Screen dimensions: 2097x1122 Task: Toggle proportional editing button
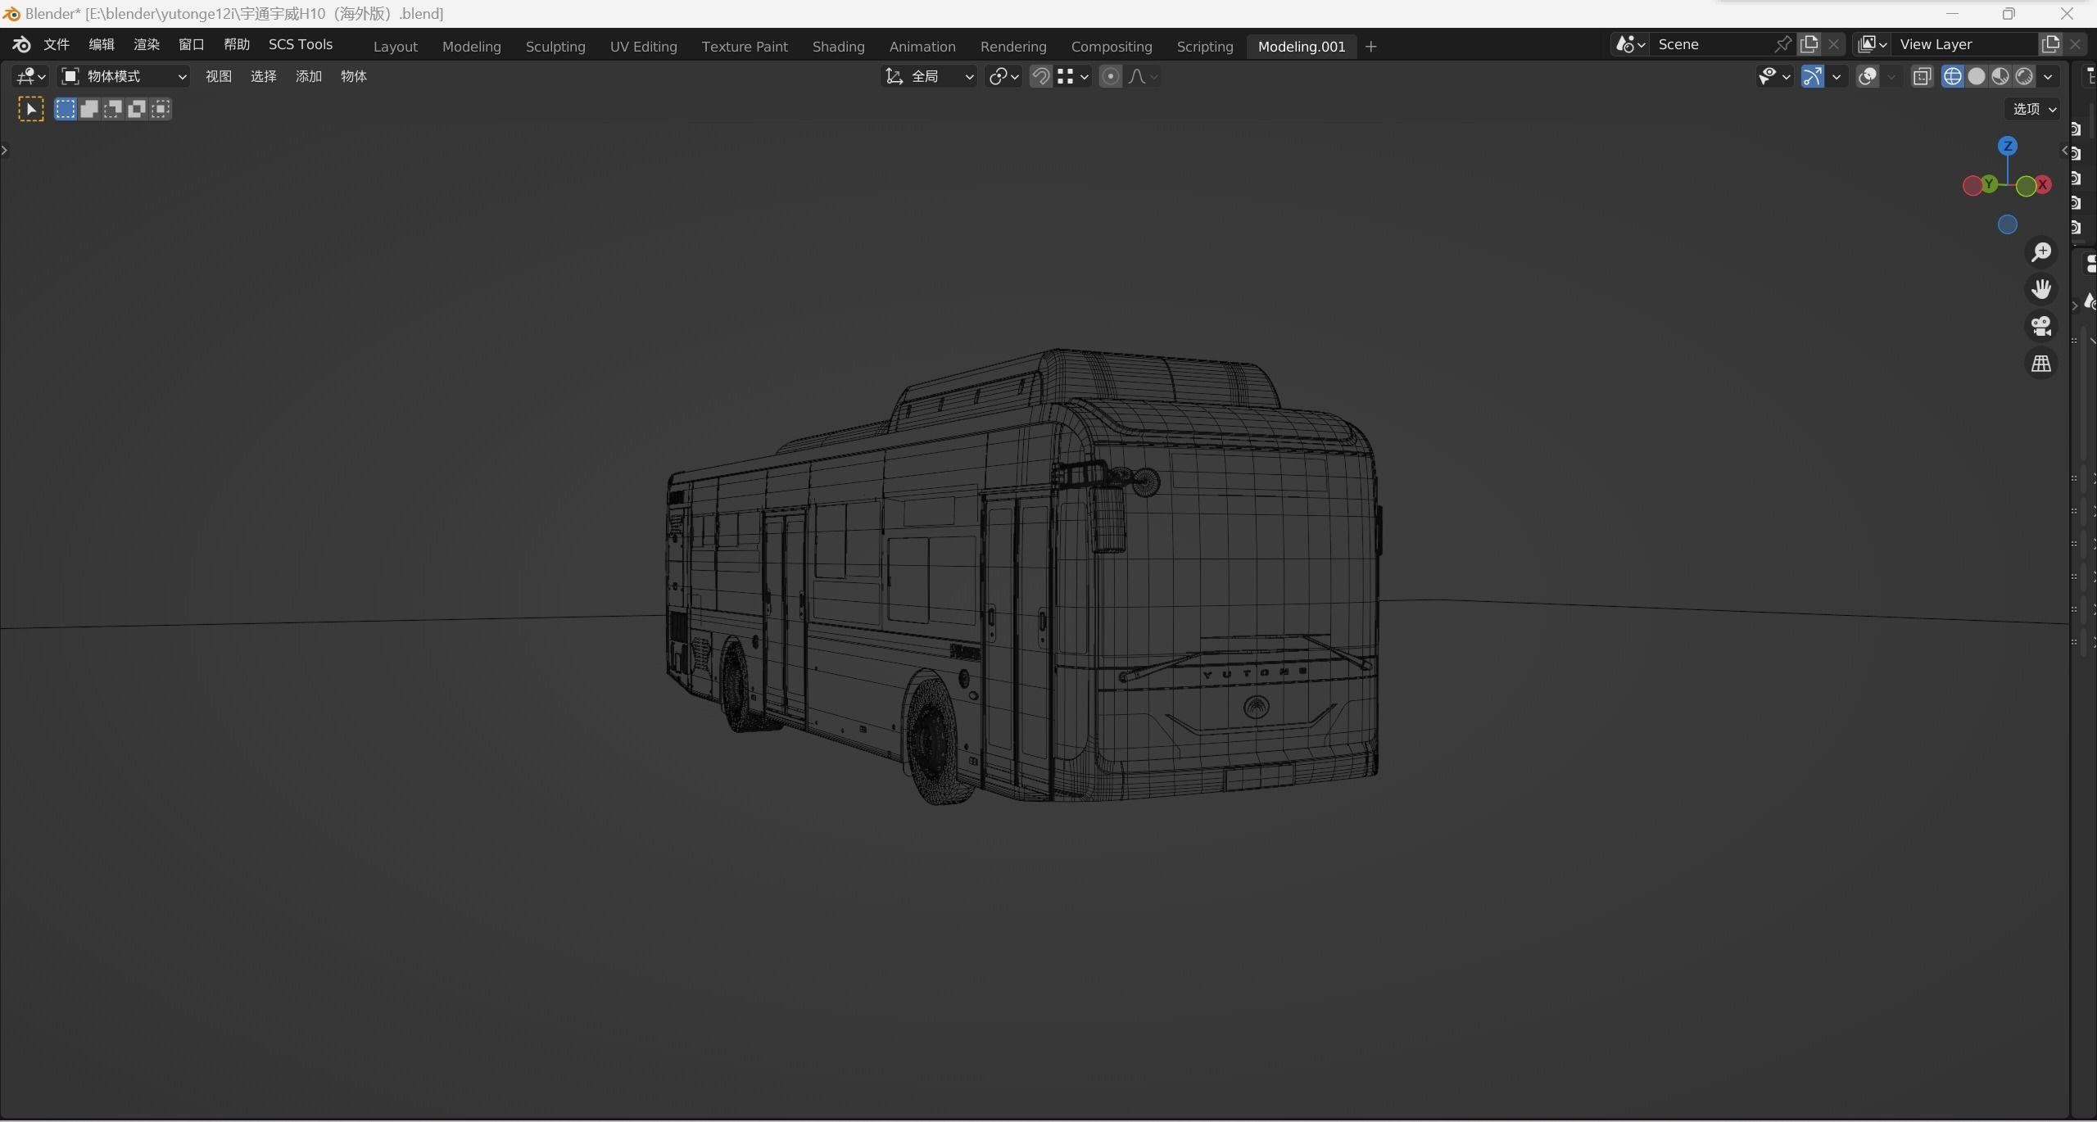(1110, 76)
